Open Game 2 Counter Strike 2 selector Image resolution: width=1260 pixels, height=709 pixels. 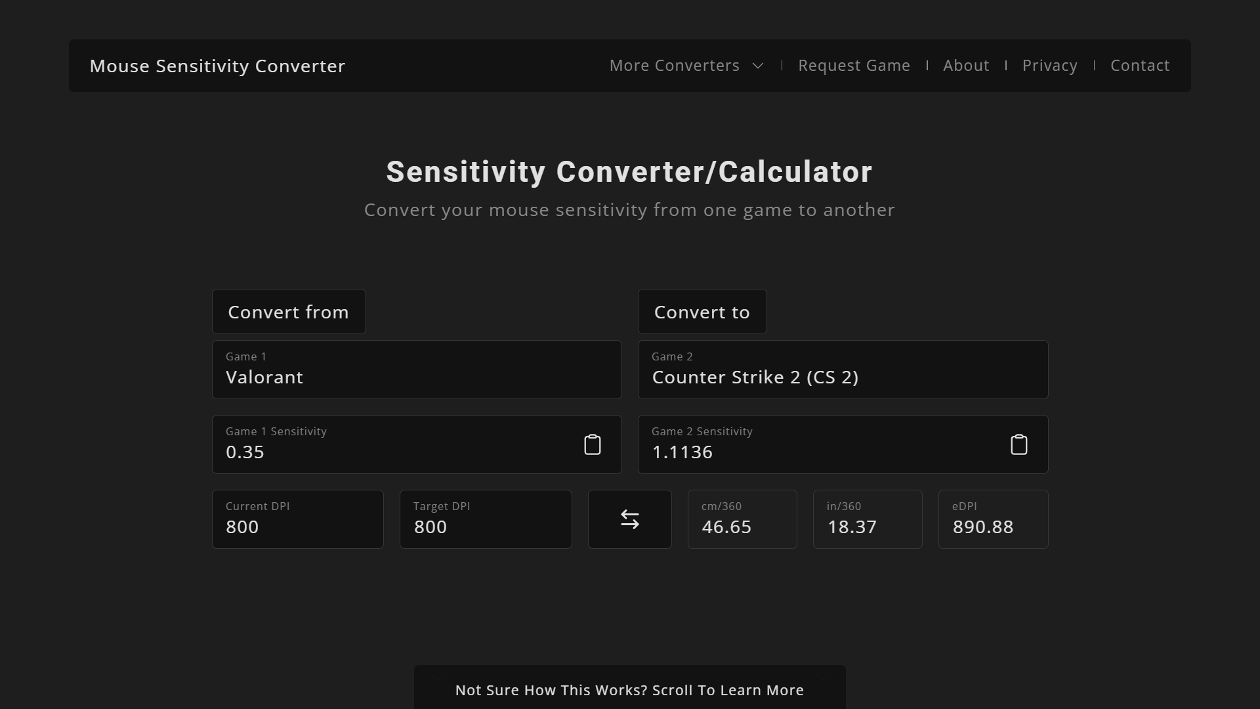[x=843, y=370]
